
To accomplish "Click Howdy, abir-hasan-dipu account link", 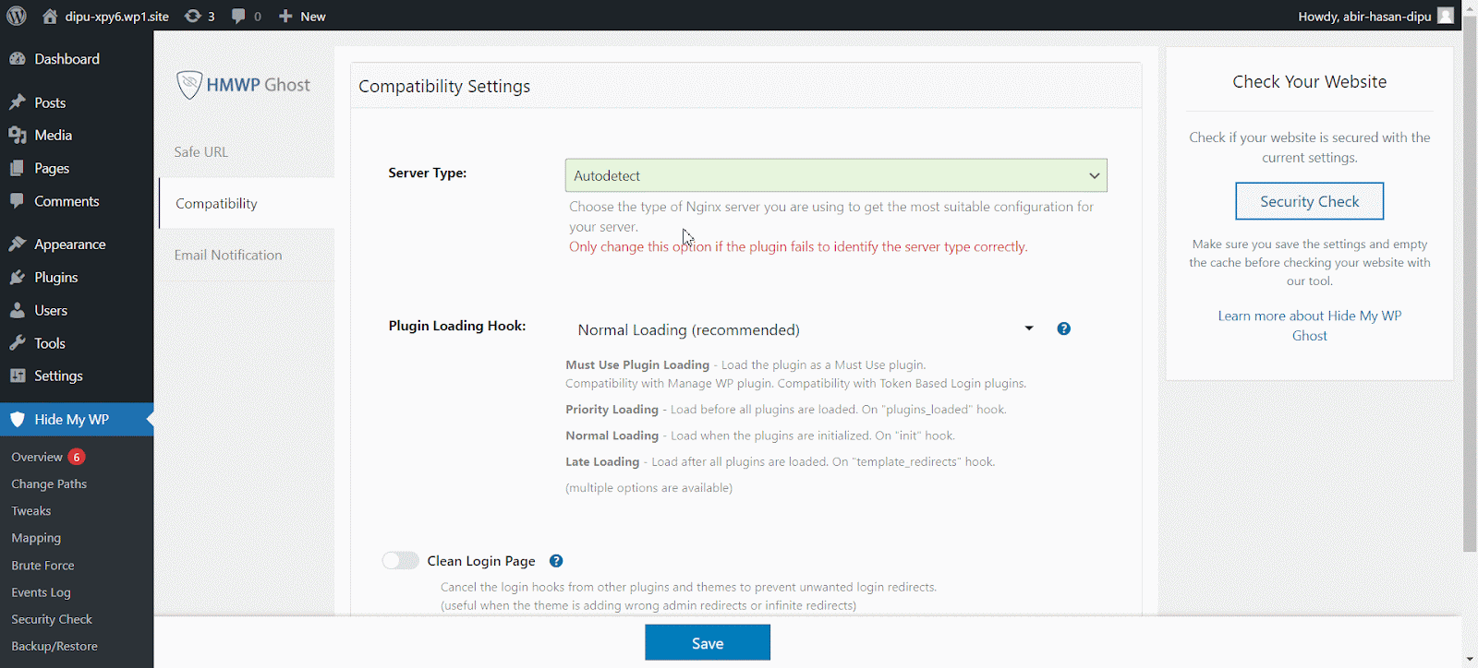I will 1364,17.
